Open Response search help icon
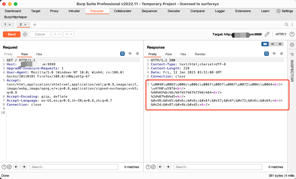Screen dimensions: 296x179 tap(148, 167)
